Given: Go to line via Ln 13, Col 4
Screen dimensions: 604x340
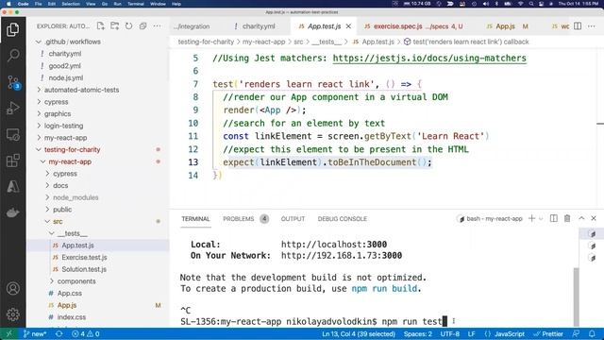Looking at the screenshot, I should [x=359, y=333].
